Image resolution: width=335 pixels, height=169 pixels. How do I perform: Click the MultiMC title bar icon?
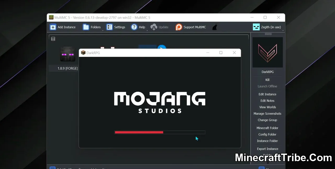tap(51, 18)
